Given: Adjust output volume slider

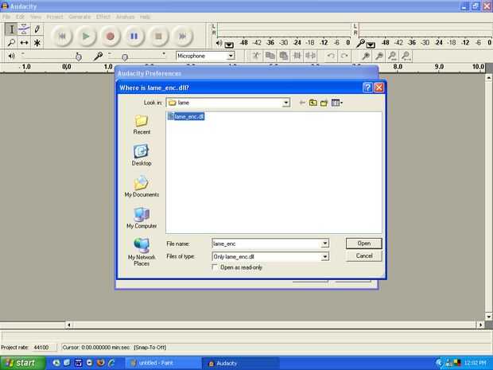Looking at the screenshot, I should [x=78, y=56].
